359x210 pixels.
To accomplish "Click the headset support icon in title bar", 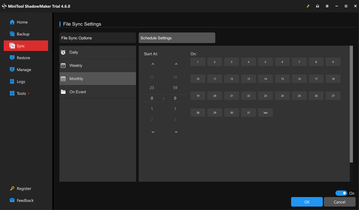I will click(x=318, y=6).
